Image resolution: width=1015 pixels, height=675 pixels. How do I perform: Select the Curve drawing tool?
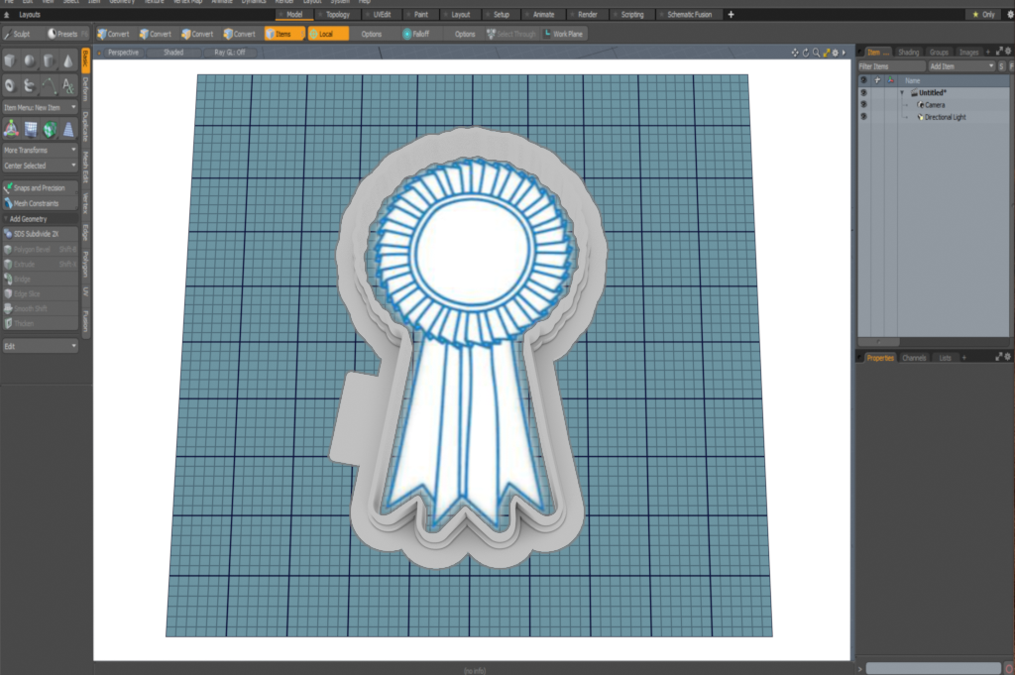pos(50,85)
